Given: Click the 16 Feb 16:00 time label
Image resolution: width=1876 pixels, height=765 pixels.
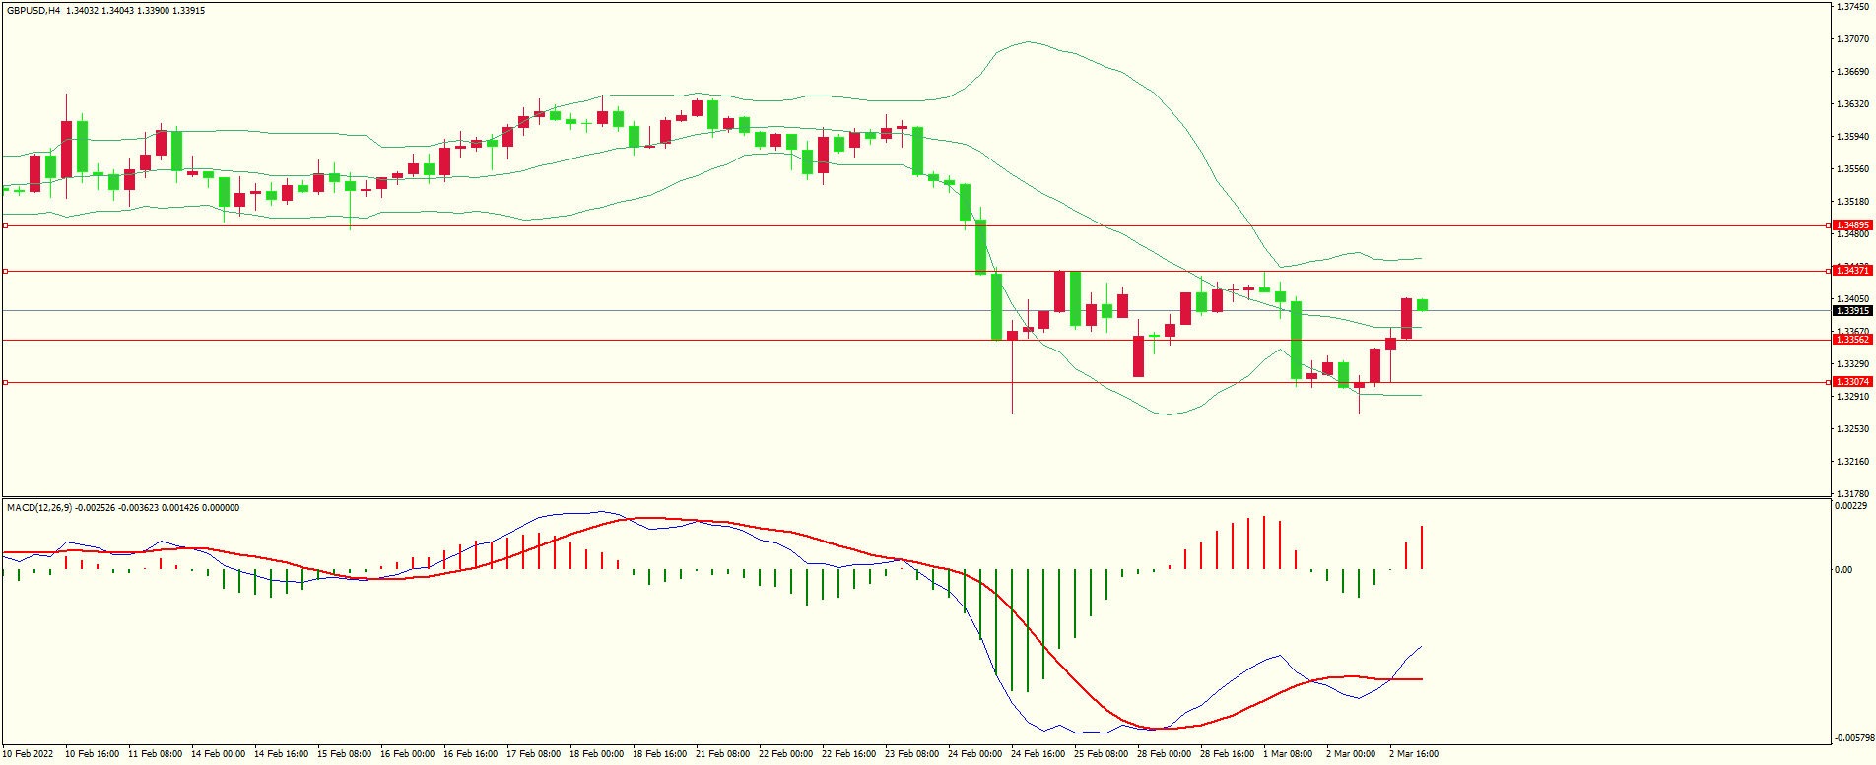Looking at the screenshot, I should click(x=471, y=754).
